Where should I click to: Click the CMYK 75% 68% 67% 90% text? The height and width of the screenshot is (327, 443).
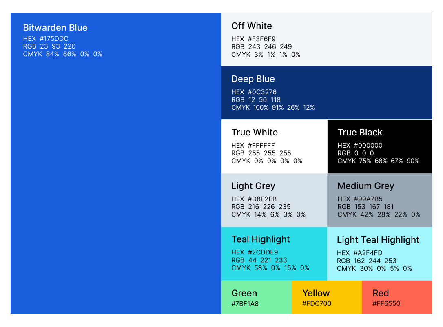coord(378,161)
